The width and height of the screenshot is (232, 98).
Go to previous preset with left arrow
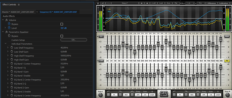pyautogui.click(x=141, y=3)
